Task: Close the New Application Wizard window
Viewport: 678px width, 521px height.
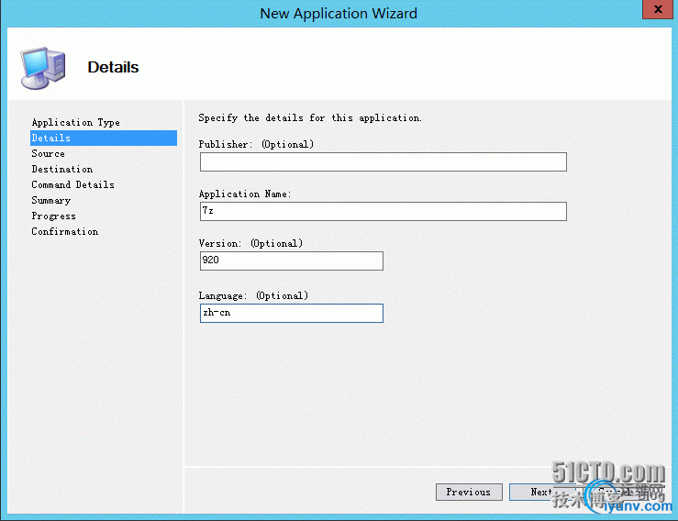Action: pyautogui.click(x=658, y=9)
